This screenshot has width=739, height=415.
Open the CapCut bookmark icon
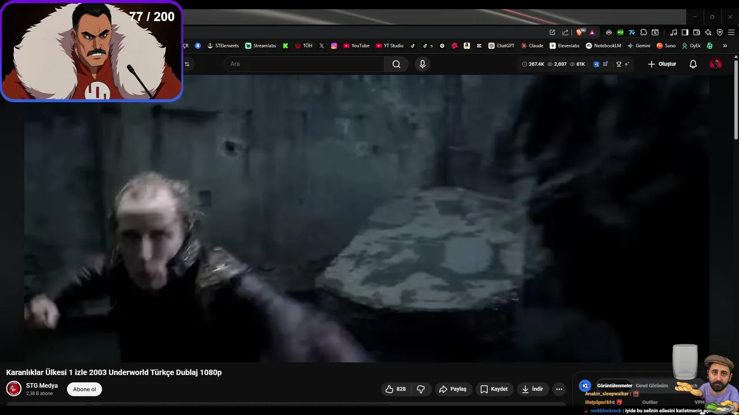(x=479, y=46)
